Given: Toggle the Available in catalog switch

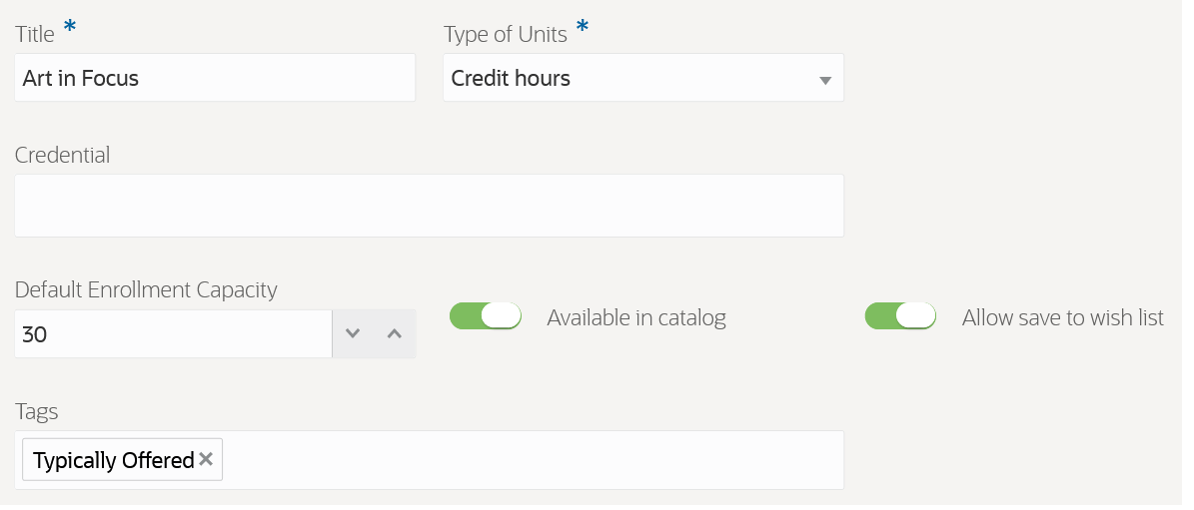Looking at the screenshot, I should tap(486, 316).
